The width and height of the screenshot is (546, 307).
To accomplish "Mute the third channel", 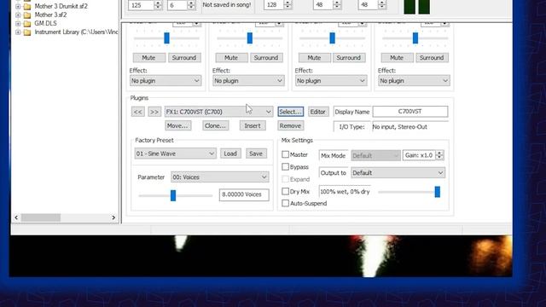I will point(314,58).
